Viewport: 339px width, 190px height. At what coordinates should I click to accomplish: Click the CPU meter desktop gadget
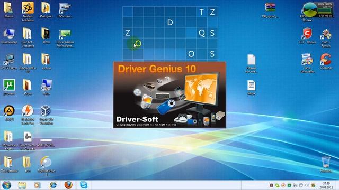pyautogui.click(x=318, y=9)
